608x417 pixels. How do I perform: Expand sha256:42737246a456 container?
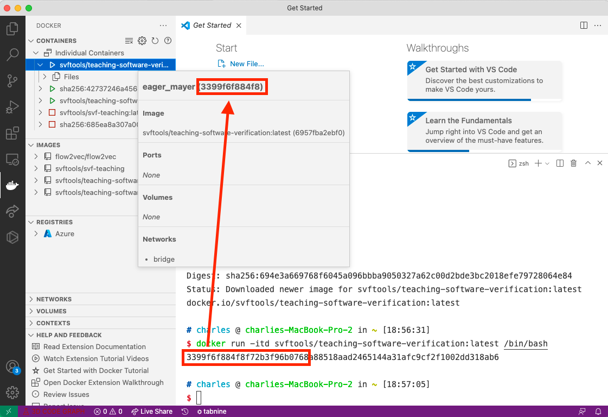tap(40, 89)
